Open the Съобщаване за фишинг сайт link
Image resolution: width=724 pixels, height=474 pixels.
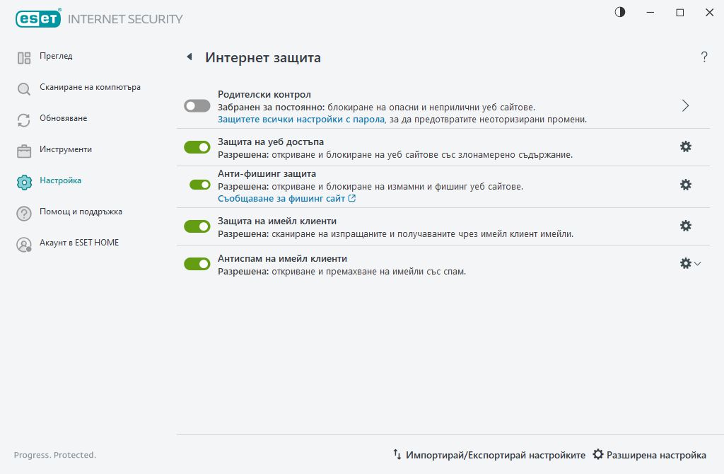point(286,199)
